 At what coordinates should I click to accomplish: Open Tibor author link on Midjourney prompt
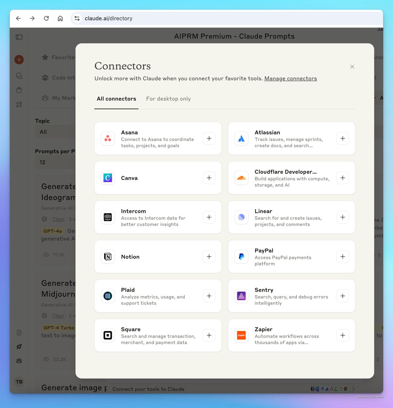coord(58,316)
